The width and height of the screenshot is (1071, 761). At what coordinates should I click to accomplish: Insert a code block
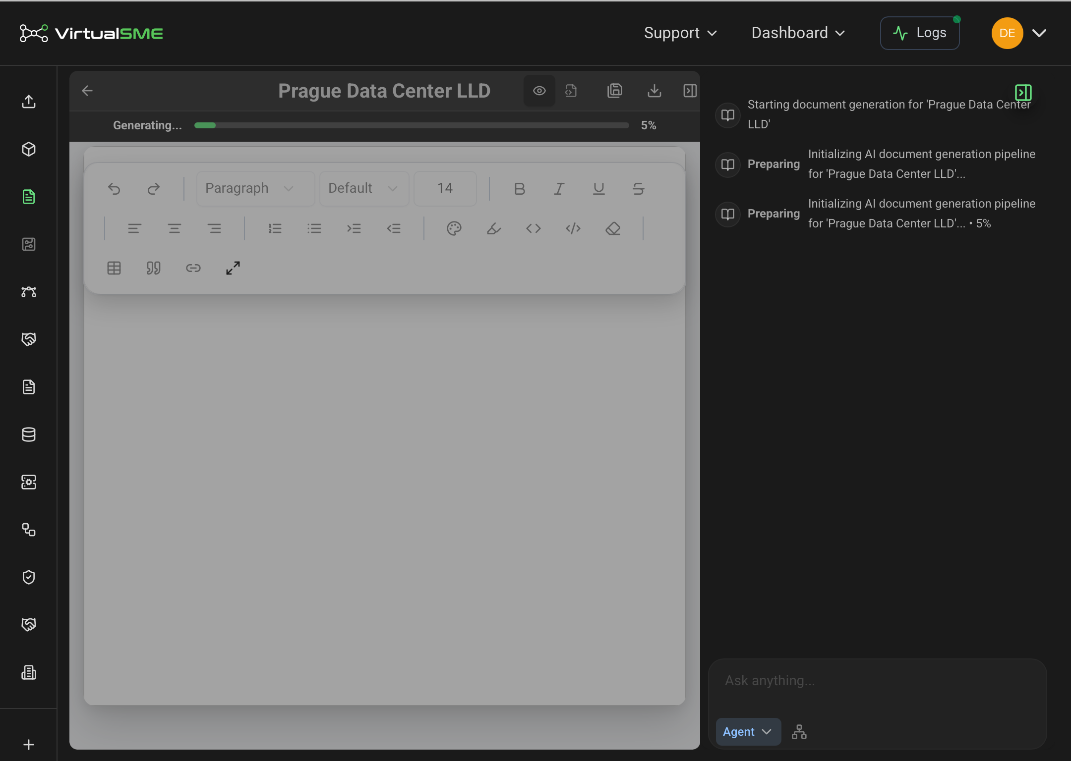point(573,228)
